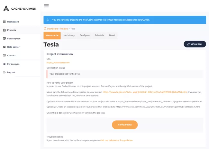This screenshot has width=209, height=149.
Task: Click the Log out icon
Action: 4,72
